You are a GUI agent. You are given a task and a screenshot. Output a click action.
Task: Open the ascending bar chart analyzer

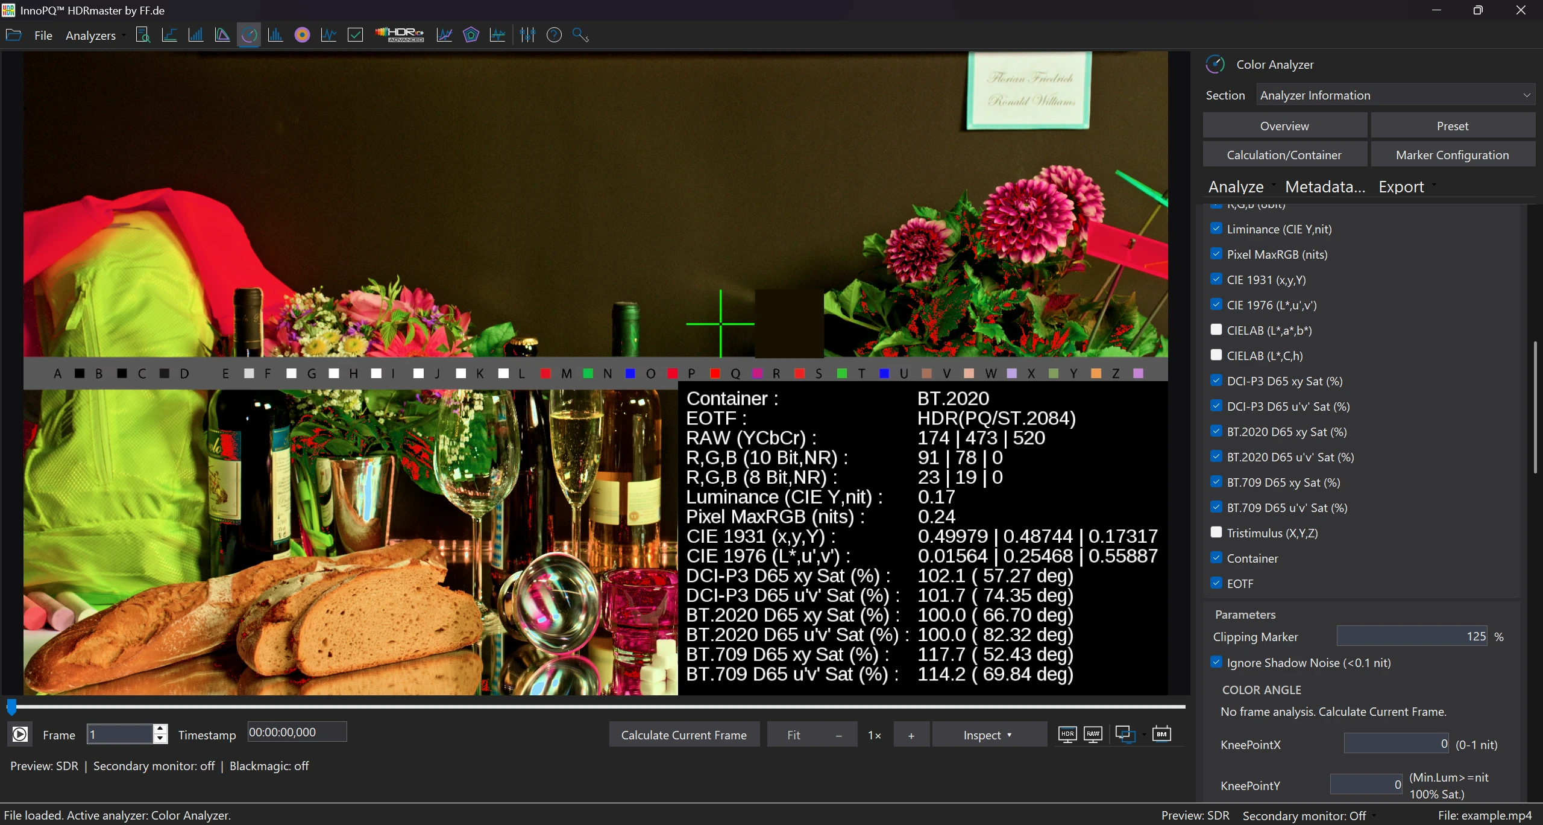point(196,35)
